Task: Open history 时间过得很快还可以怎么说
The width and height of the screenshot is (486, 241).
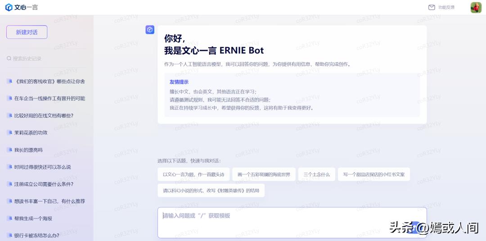Action: [x=42, y=167]
